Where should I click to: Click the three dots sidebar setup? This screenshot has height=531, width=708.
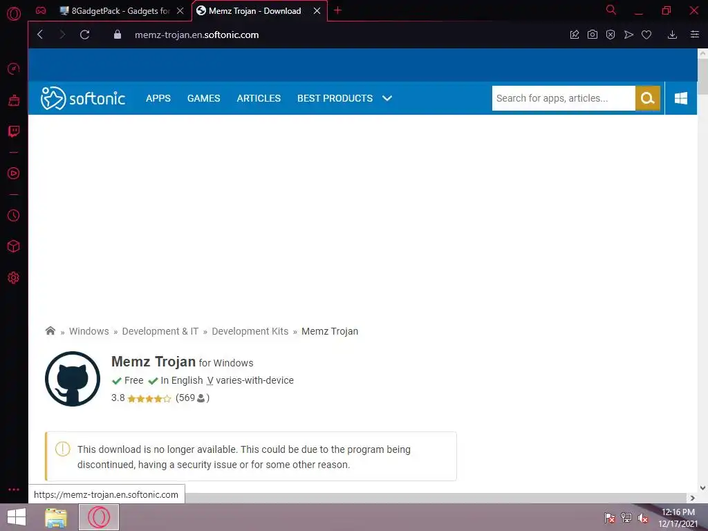point(14,490)
